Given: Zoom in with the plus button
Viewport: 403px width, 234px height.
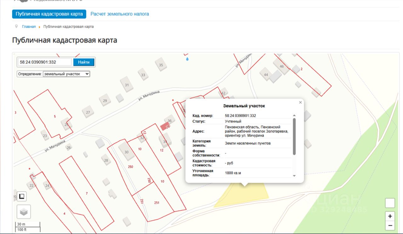Looking at the screenshot, I should pos(390,216).
